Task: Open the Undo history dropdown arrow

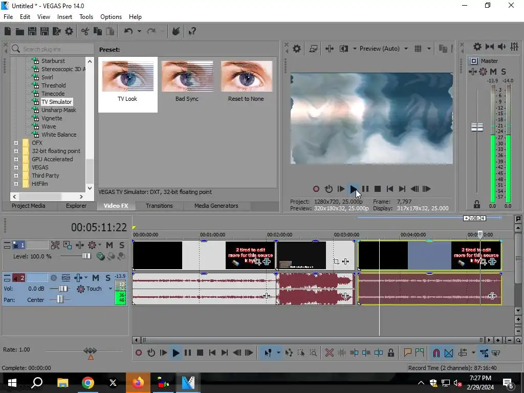Action: (x=139, y=31)
